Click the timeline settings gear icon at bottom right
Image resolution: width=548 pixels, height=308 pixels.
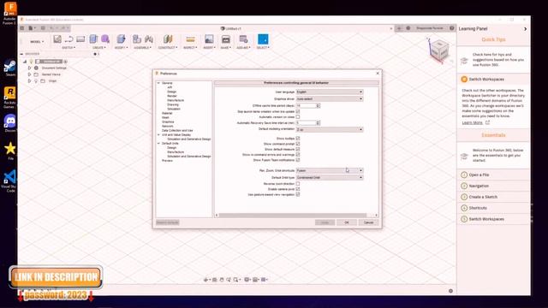[450, 291]
